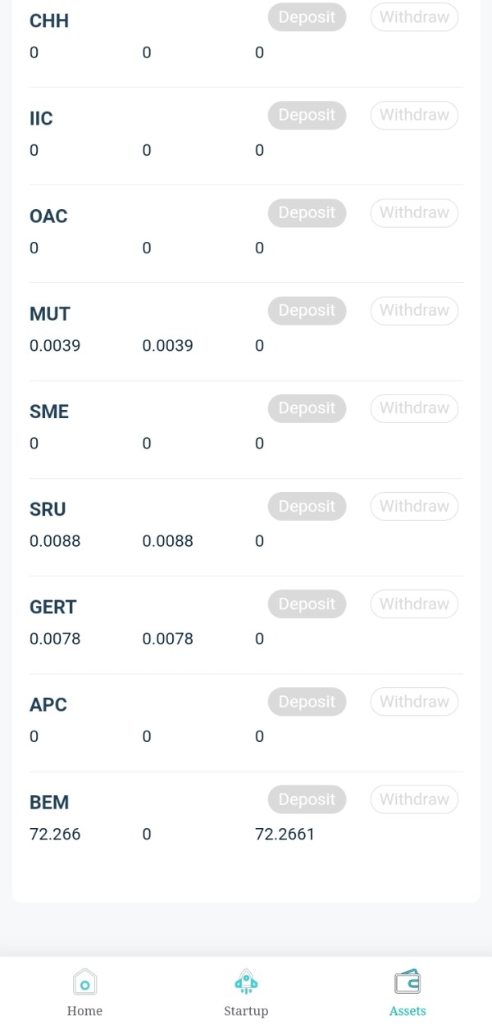Select the GERT asset name
The width and height of the screenshot is (492, 1029).
click(52, 607)
